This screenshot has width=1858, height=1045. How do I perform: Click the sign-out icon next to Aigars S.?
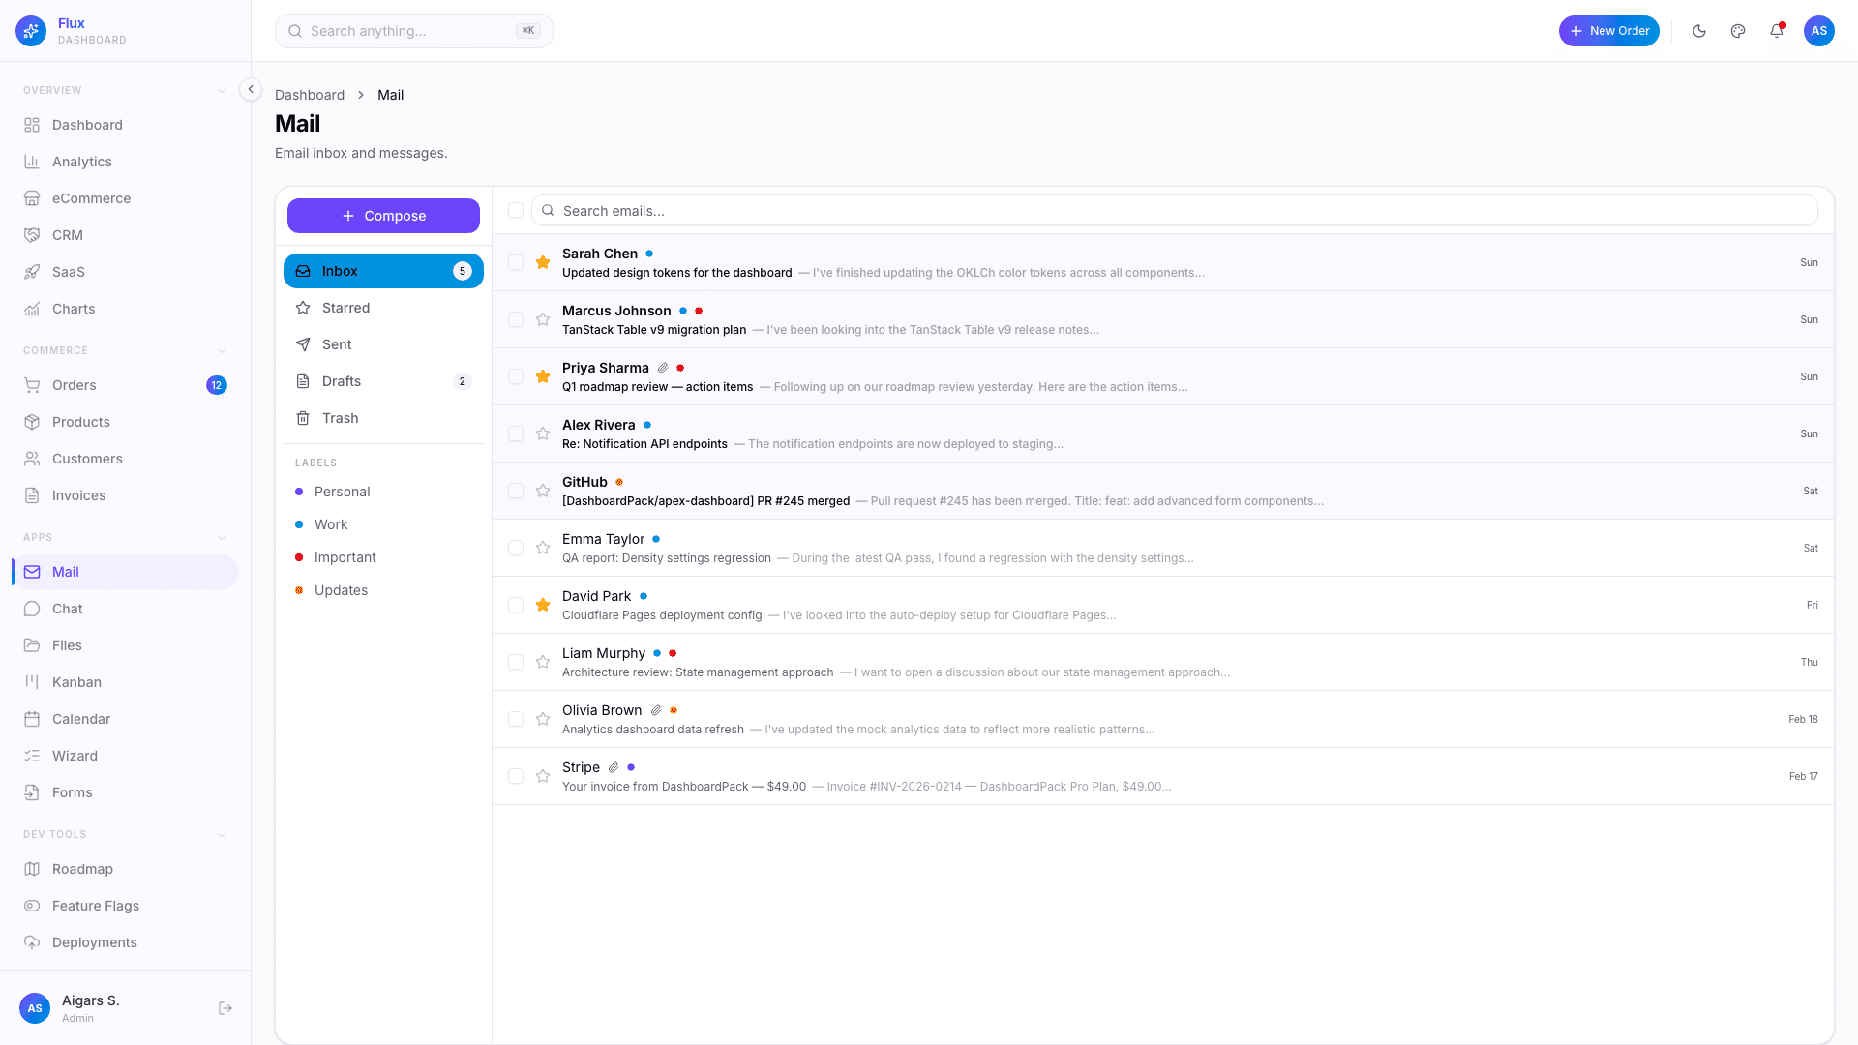tap(225, 1007)
